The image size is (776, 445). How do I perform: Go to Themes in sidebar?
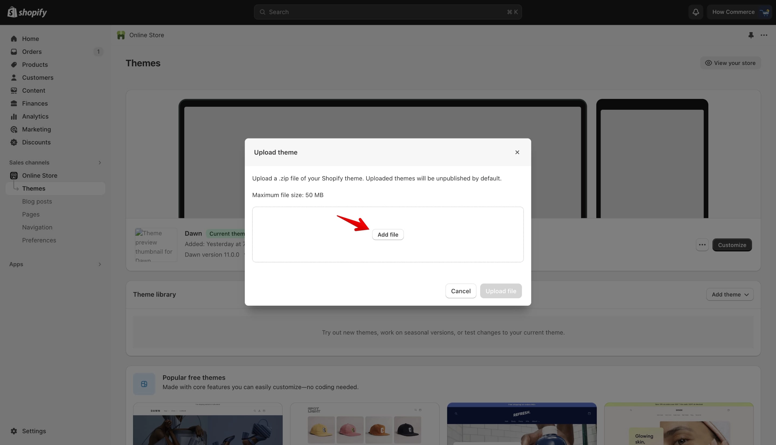tap(55, 189)
